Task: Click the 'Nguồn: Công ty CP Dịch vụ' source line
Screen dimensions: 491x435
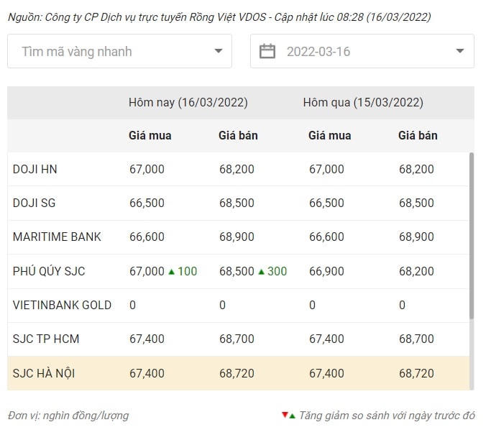Action: [x=219, y=17]
